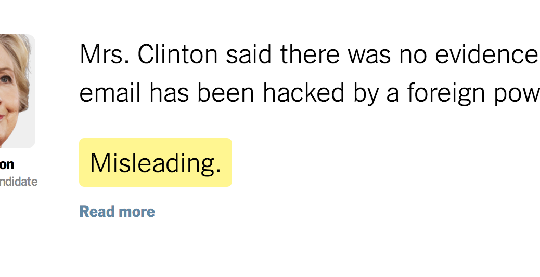Click the words "Mrs. Clinton" in statement

148,55
